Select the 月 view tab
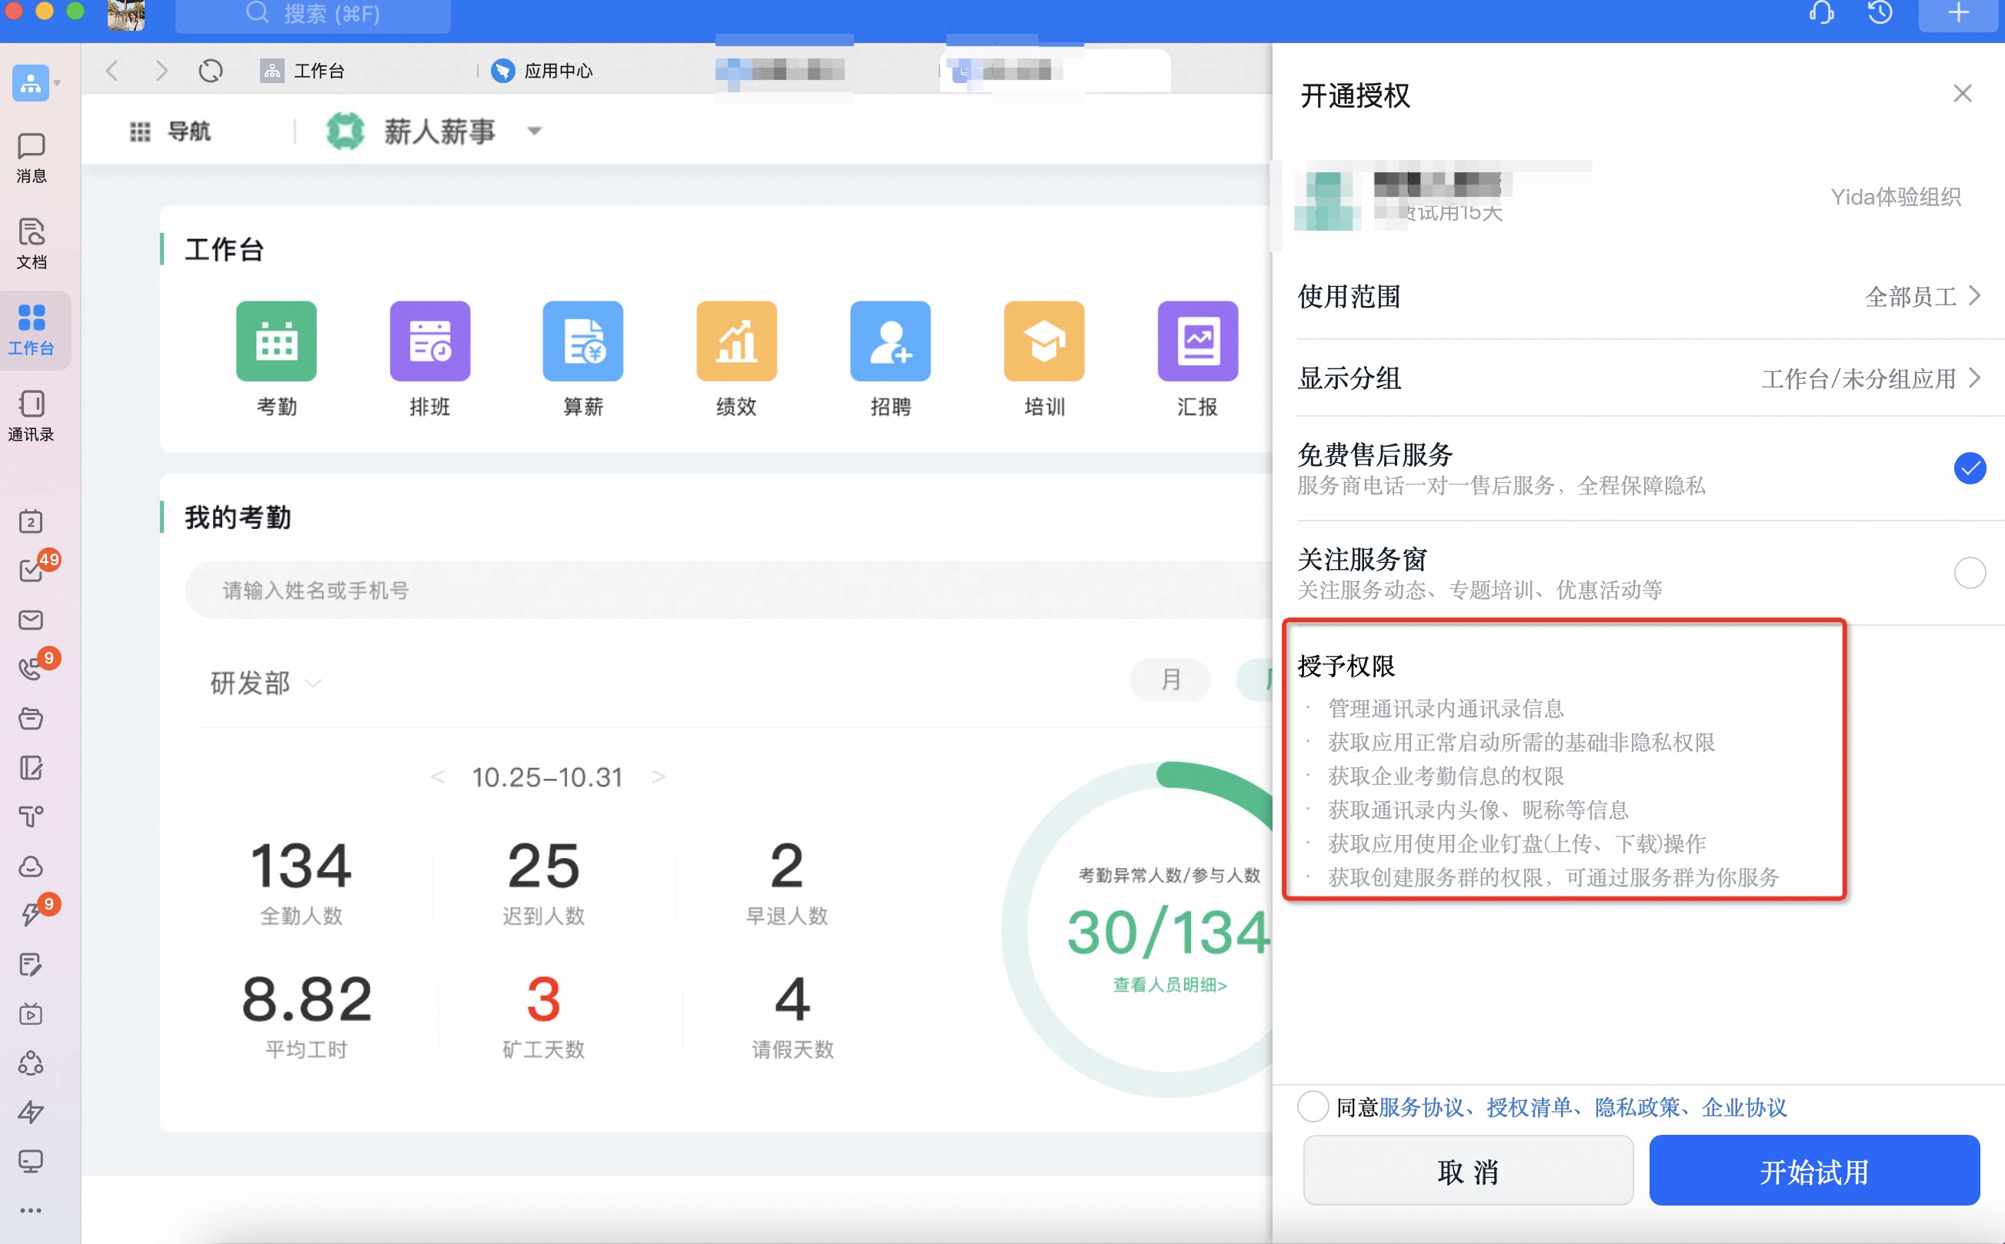Screen dimensions: 2005x1244 [x=1169, y=680]
